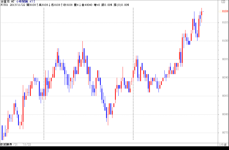
Task: Click the 2013/11/22 date in header
Action: [x=18, y=5]
